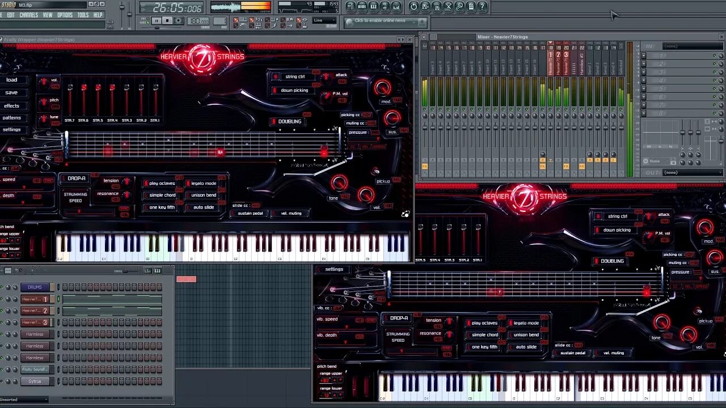Open the TOOLS menu
This screenshot has height=408, width=726.
[x=83, y=15]
